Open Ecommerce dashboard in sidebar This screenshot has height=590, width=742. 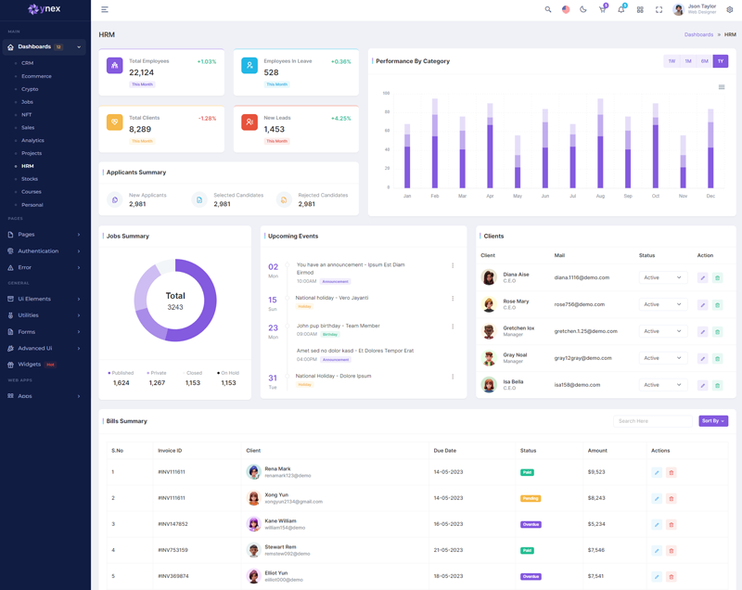click(36, 76)
